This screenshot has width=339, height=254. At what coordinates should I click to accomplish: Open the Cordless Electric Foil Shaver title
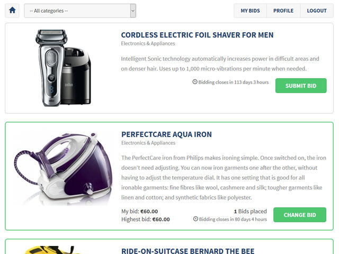[197, 35]
